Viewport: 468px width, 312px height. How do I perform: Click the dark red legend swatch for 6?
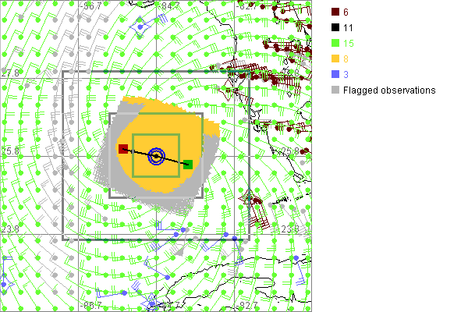(x=335, y=12)
